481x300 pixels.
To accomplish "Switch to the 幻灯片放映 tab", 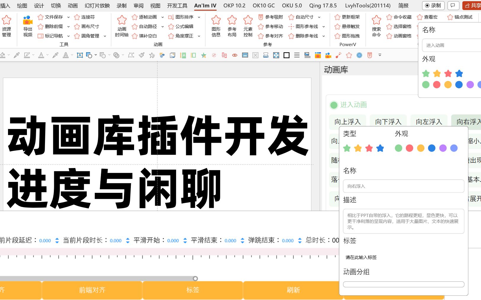I will (97, 6).
